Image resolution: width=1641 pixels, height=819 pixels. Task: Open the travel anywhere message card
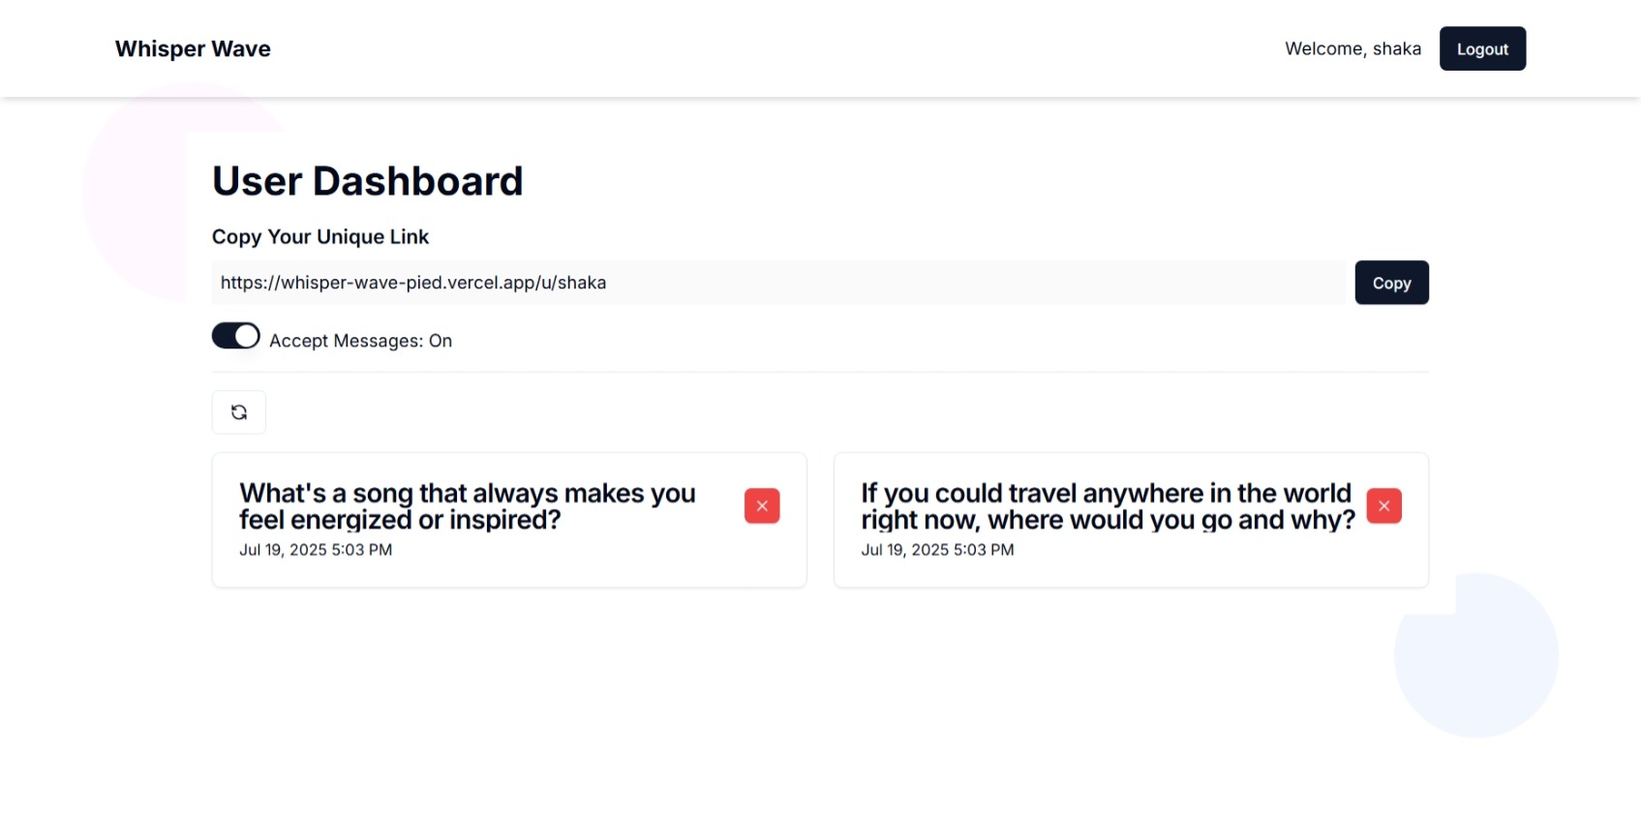(1131, 520)
